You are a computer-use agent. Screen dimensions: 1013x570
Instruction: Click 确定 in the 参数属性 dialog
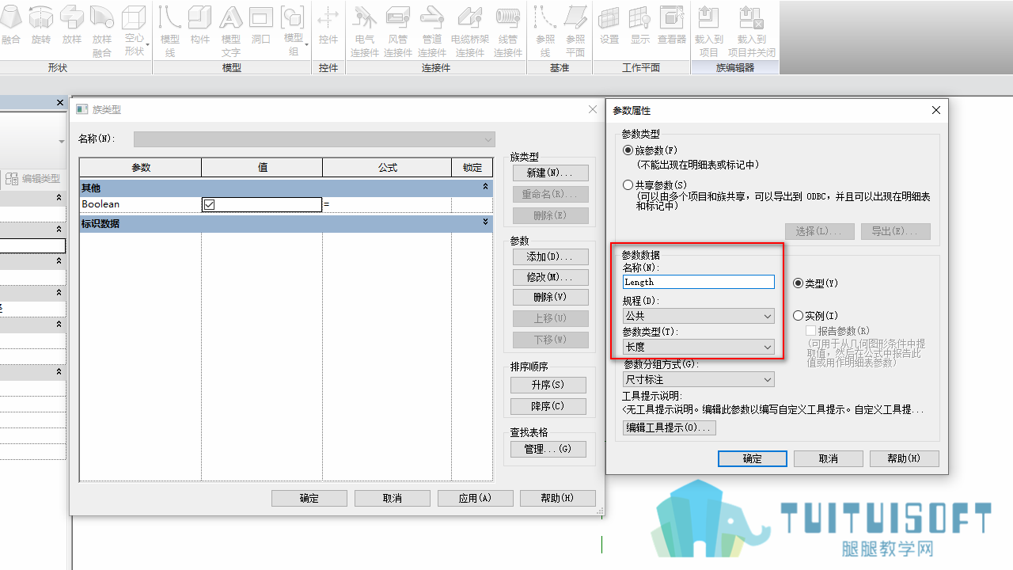753,459
